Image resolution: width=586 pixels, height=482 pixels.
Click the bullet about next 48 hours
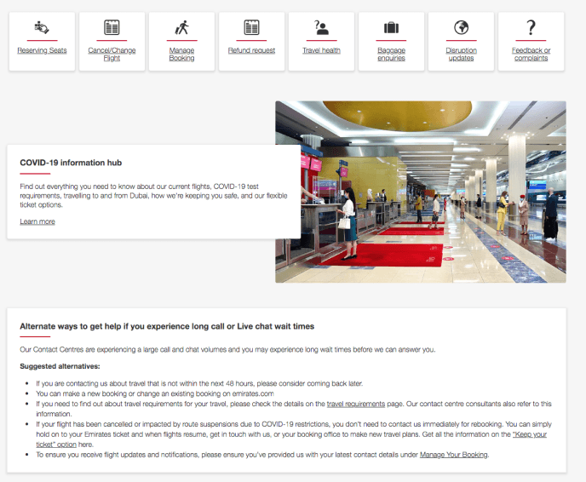pos(199,384)
